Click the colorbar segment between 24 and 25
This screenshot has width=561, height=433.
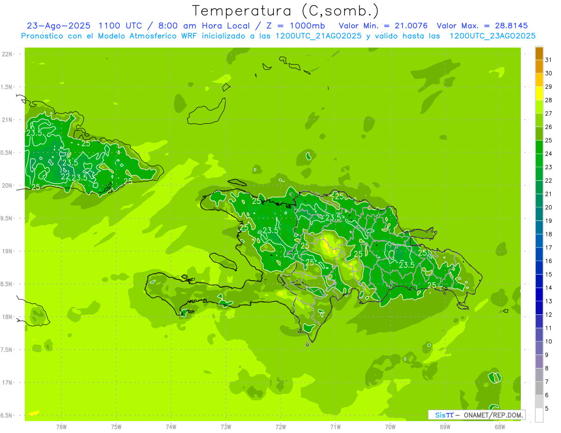click(x=539, y=147)
